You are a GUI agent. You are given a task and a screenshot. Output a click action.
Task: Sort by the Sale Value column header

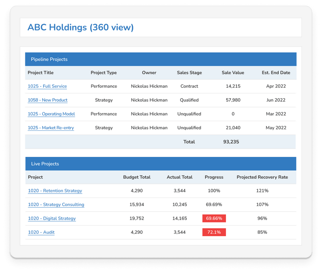(x=233, y=72)
